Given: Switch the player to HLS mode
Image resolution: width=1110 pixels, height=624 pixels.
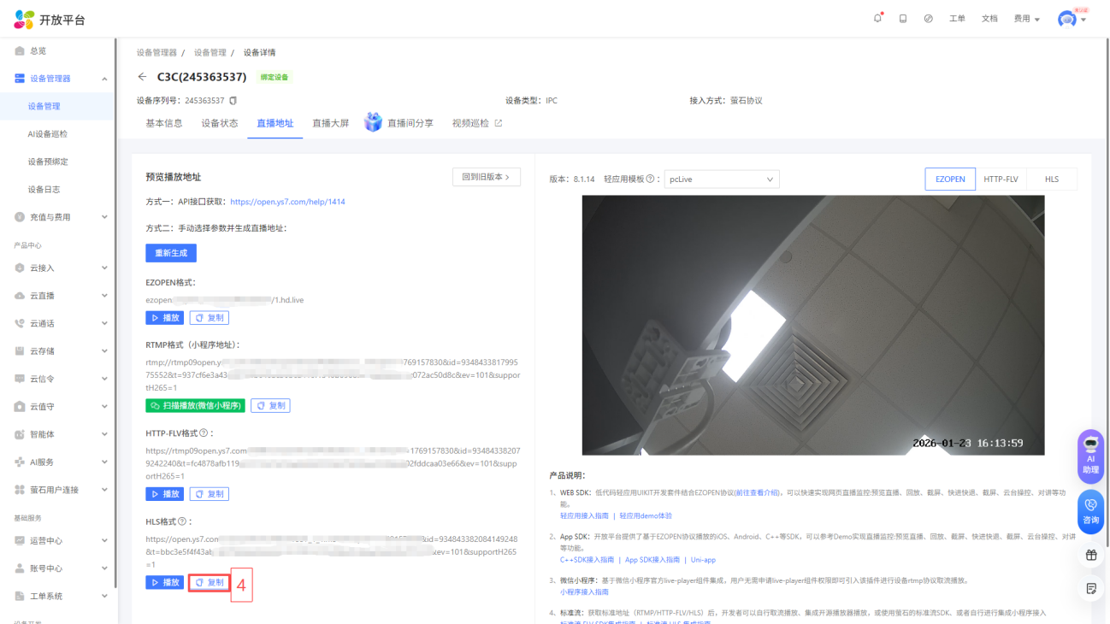Looking at the screenshot, I should coord(1051,180).
